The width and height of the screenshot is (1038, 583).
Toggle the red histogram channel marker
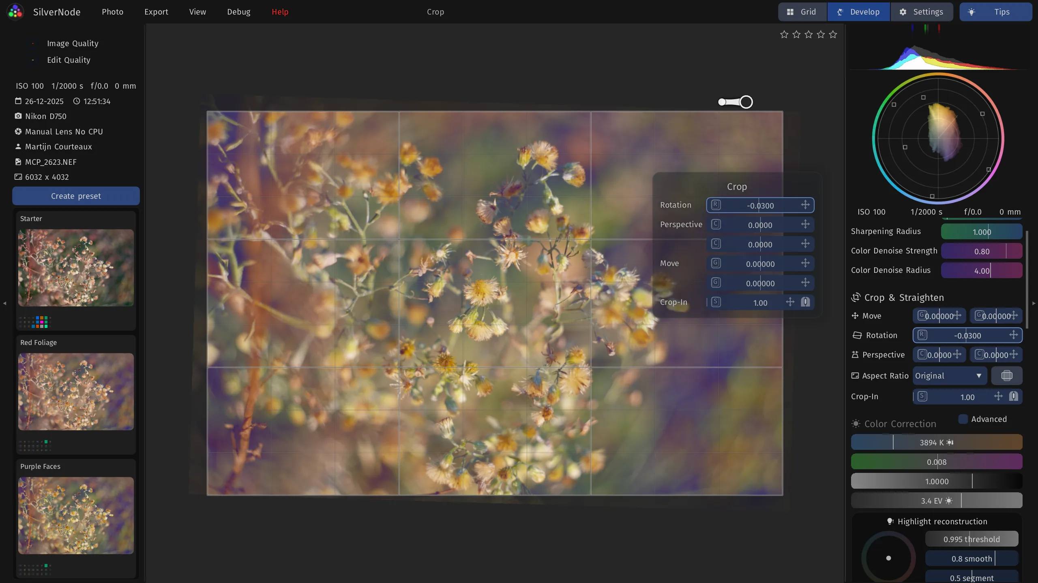(x=939, y=28)
